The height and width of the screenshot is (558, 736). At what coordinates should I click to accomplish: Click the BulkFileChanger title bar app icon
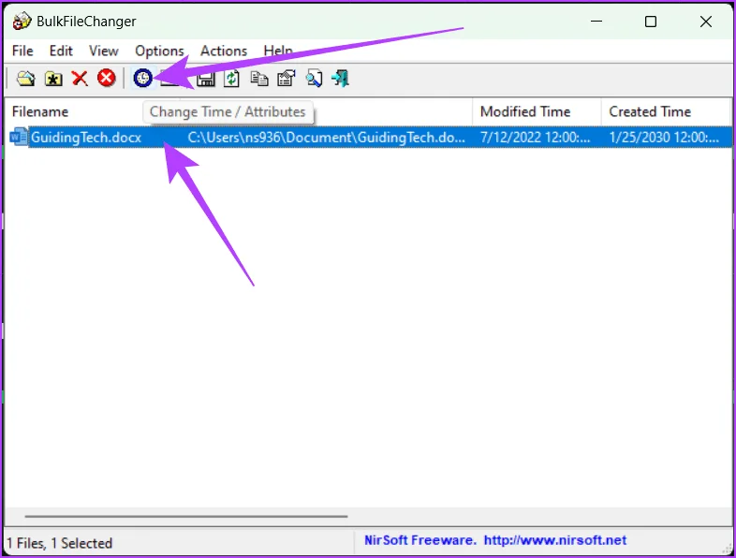pyautogui.click(x=22, y=22)
